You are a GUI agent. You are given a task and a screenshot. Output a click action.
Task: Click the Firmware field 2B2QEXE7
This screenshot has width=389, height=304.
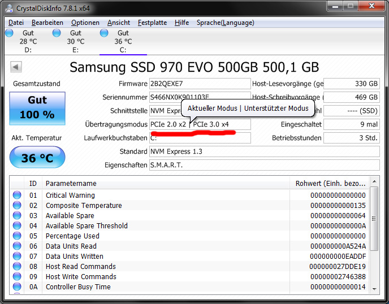200,84
